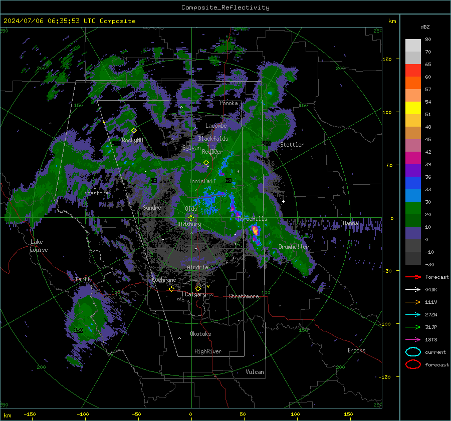
Task: Click the magenta 18TS arrow legend icon
Action: coord(413,340)
